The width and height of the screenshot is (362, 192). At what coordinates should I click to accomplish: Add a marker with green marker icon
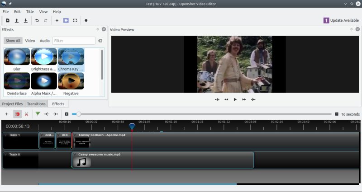(x=38, y=114)
